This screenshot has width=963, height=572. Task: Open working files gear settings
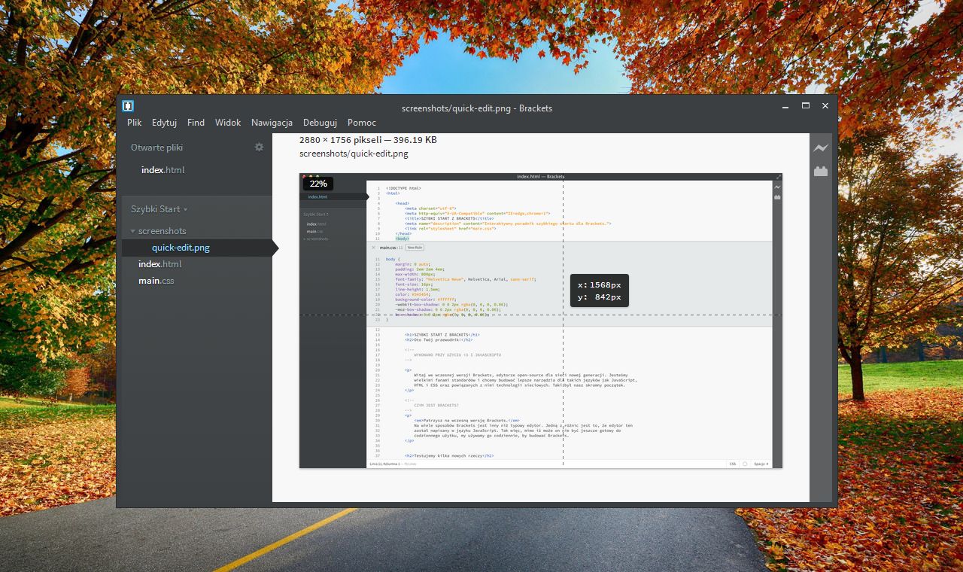[259, 148]
